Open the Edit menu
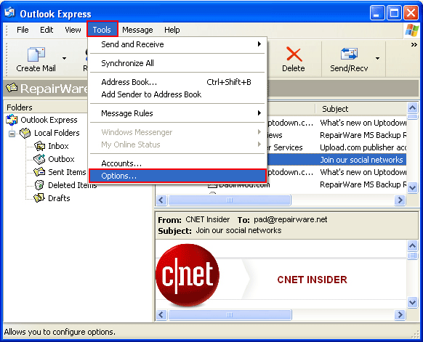This screenshot has height=342, width=423. (x=47, y=30)
